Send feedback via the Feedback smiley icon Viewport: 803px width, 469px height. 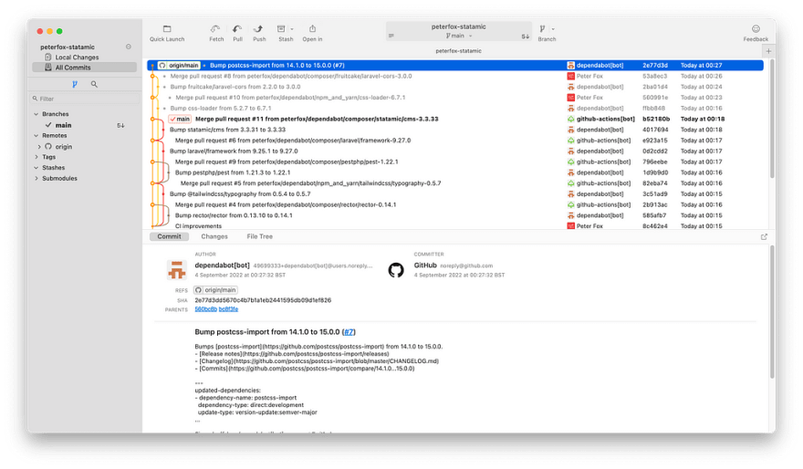point(756,29)
